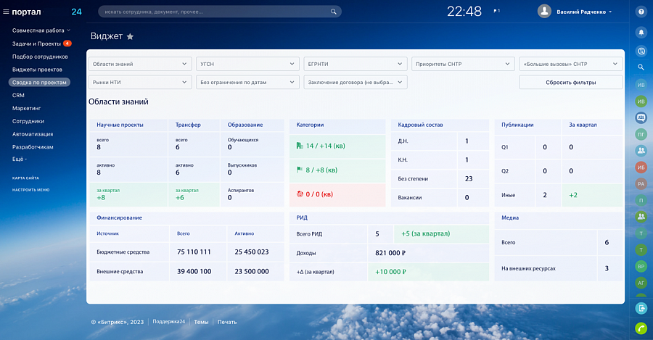Open Приоритеты СНТР filter dropdown

[463, 64]
